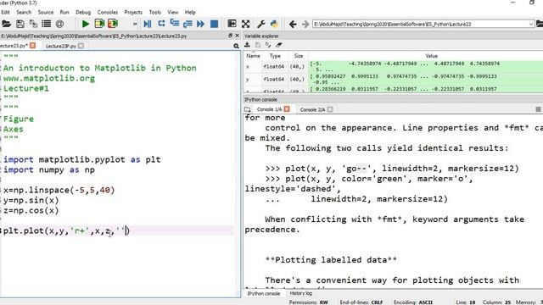Start debugging the file
543x305 pixels.
148,24
